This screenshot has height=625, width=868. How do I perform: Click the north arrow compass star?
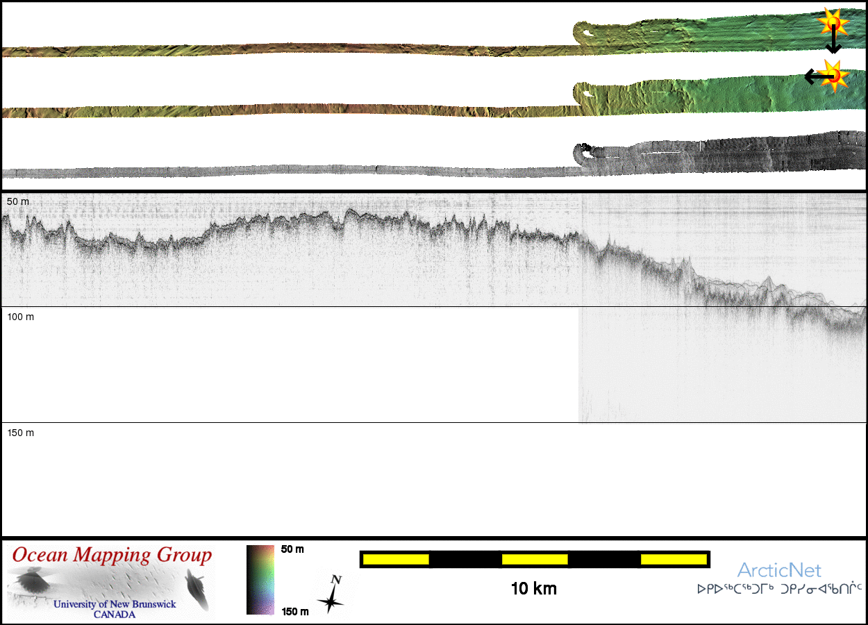click(331, 595)
